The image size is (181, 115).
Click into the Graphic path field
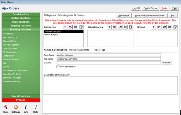click(109, 63)
